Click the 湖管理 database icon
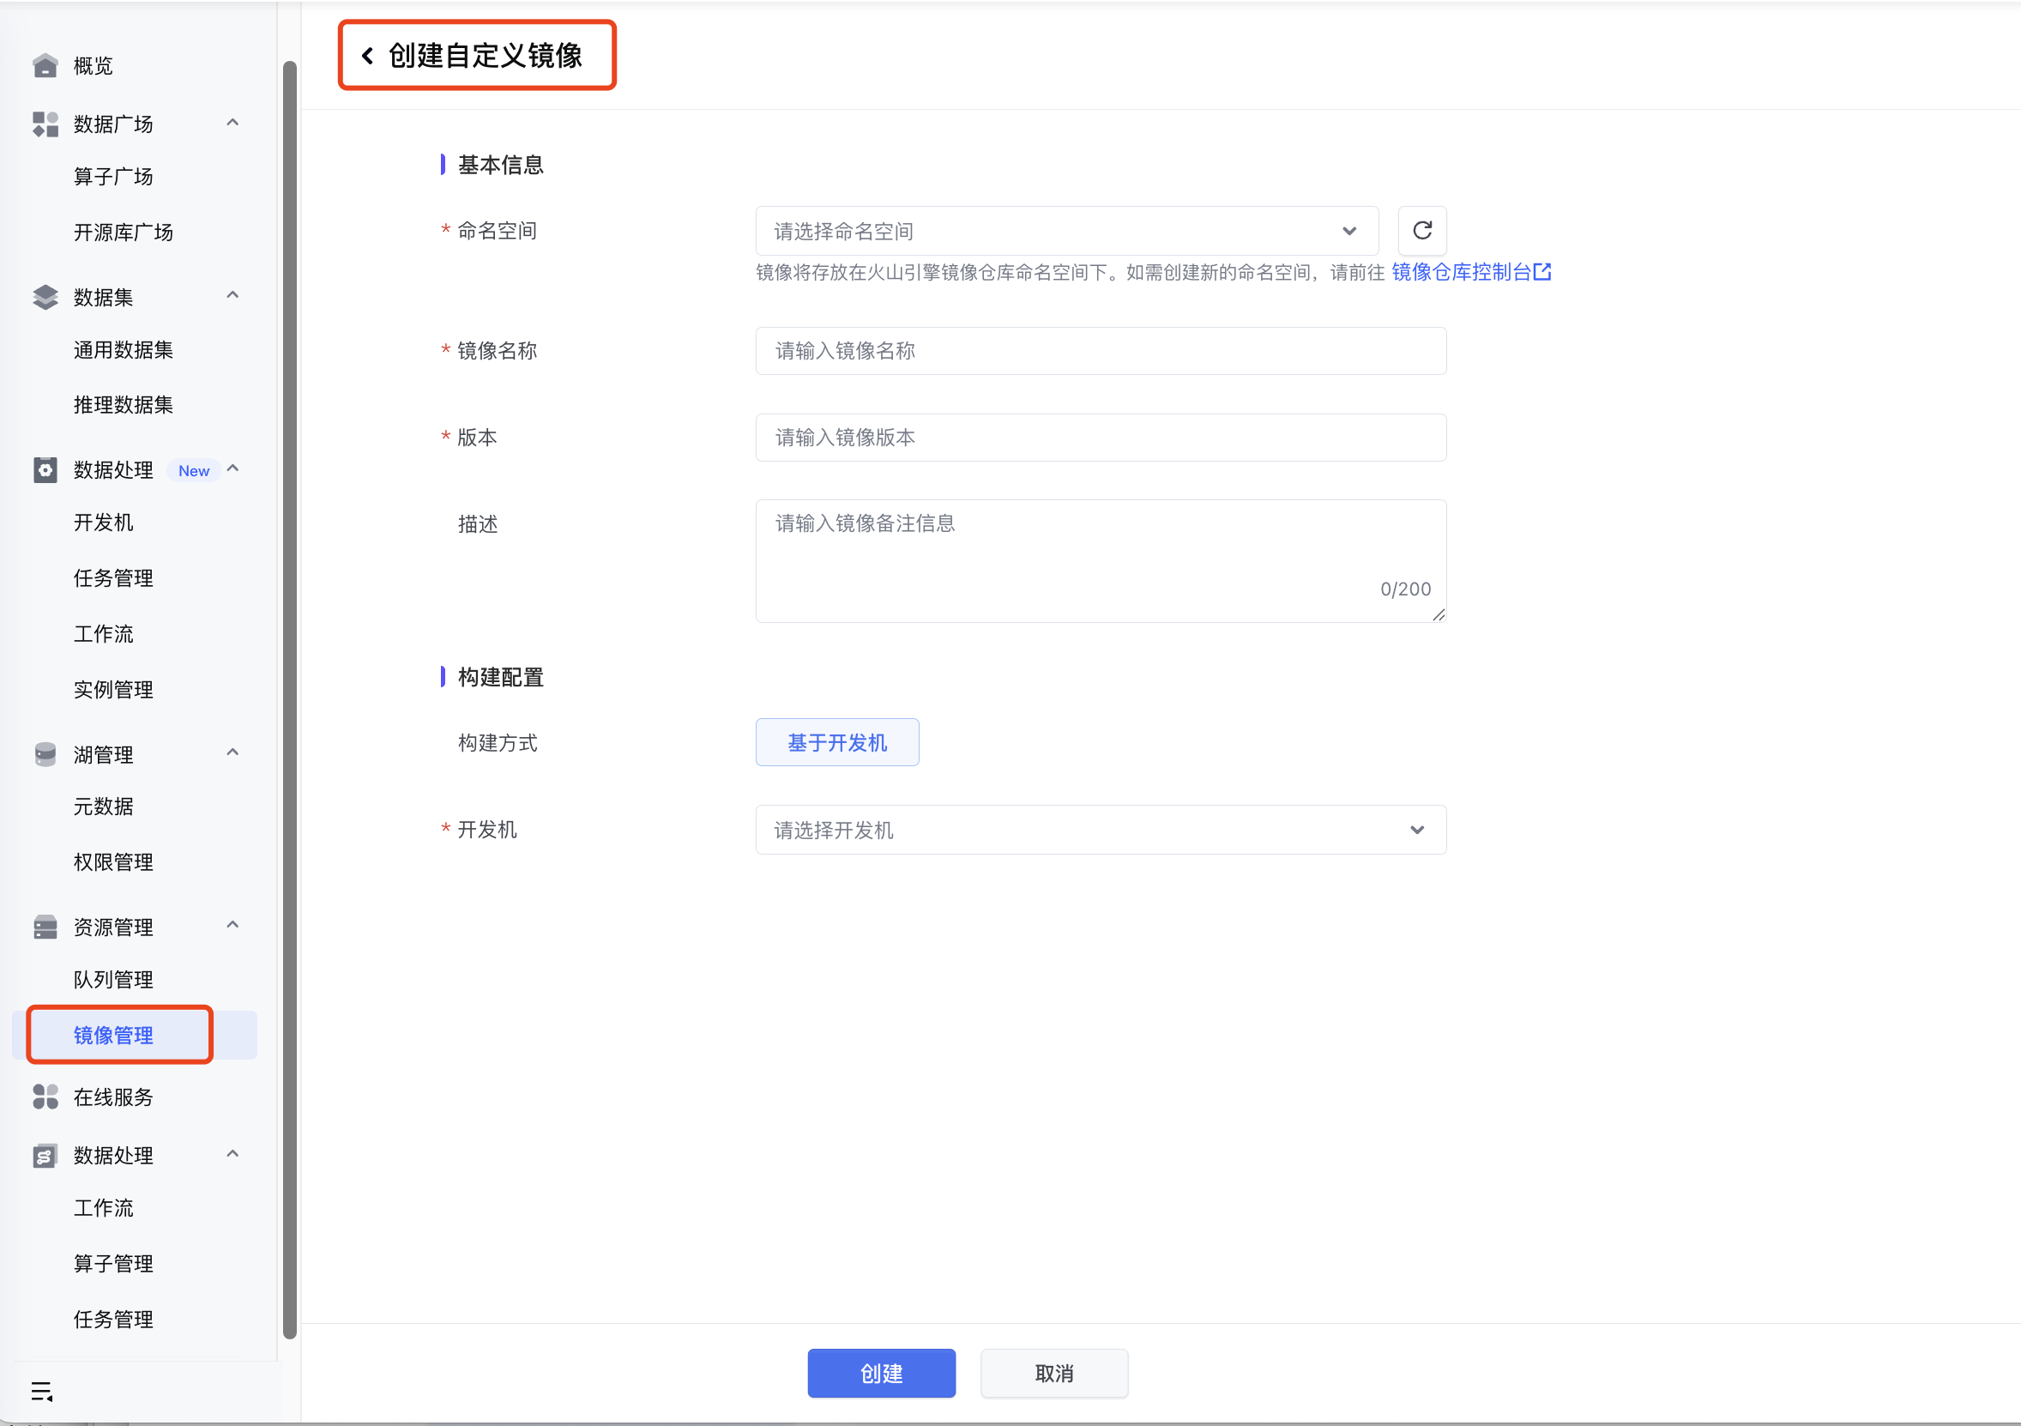Screen dimensions: 2021x1426 coord(45,754)
